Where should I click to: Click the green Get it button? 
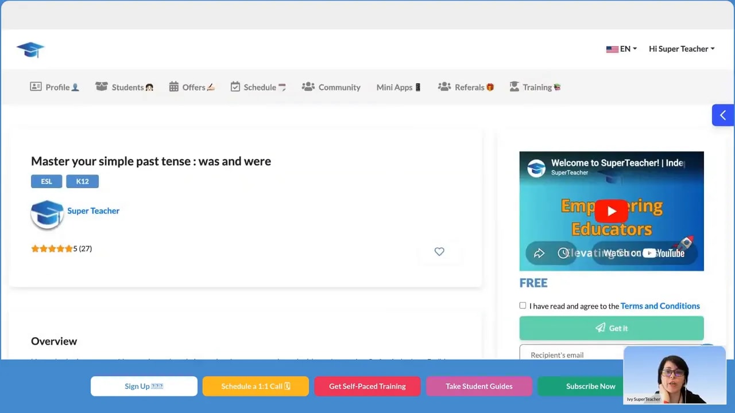tap(612, 328)
